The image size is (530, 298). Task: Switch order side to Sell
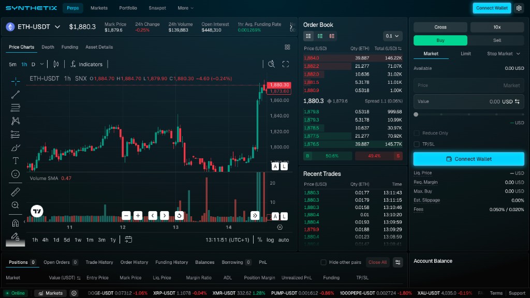tap(497, 40)
